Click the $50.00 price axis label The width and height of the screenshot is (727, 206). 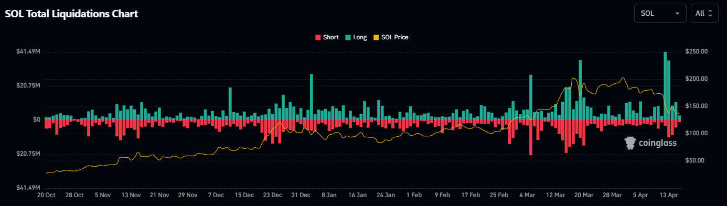695,160
